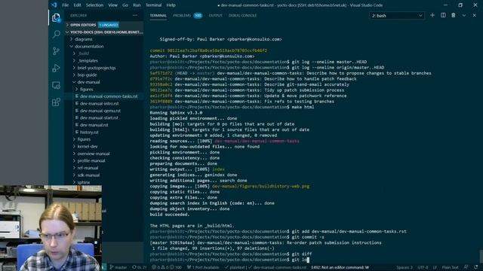Open the Terminal menu
This screenshot has width=483, height=271.
[x=153, y=5]
